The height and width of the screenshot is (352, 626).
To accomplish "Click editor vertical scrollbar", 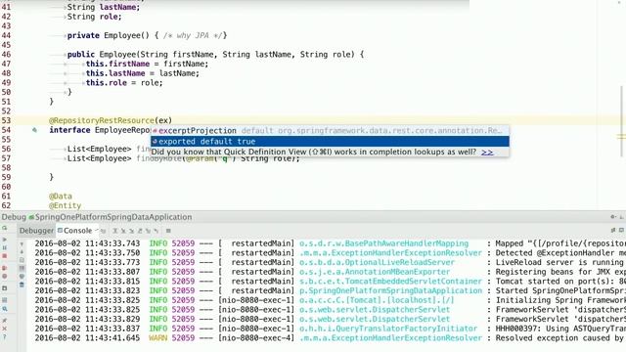I will (621, 121).
